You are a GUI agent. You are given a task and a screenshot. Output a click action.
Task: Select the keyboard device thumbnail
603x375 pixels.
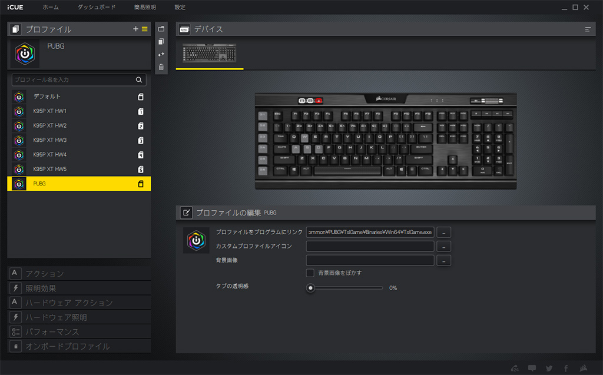point(209,53)
